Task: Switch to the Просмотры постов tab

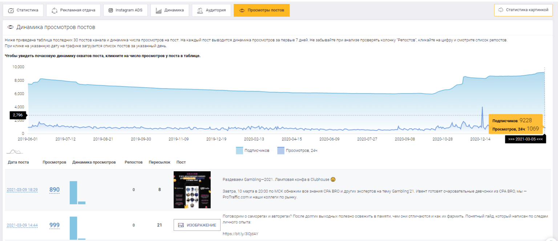Action: (262, 11)
